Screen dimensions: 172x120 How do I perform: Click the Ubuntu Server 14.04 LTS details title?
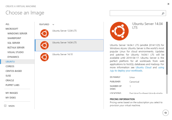[147, 26]
